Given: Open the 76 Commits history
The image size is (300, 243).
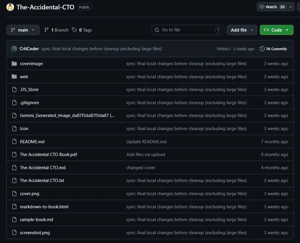Looking at the screenshot, I should coord(273,49).
